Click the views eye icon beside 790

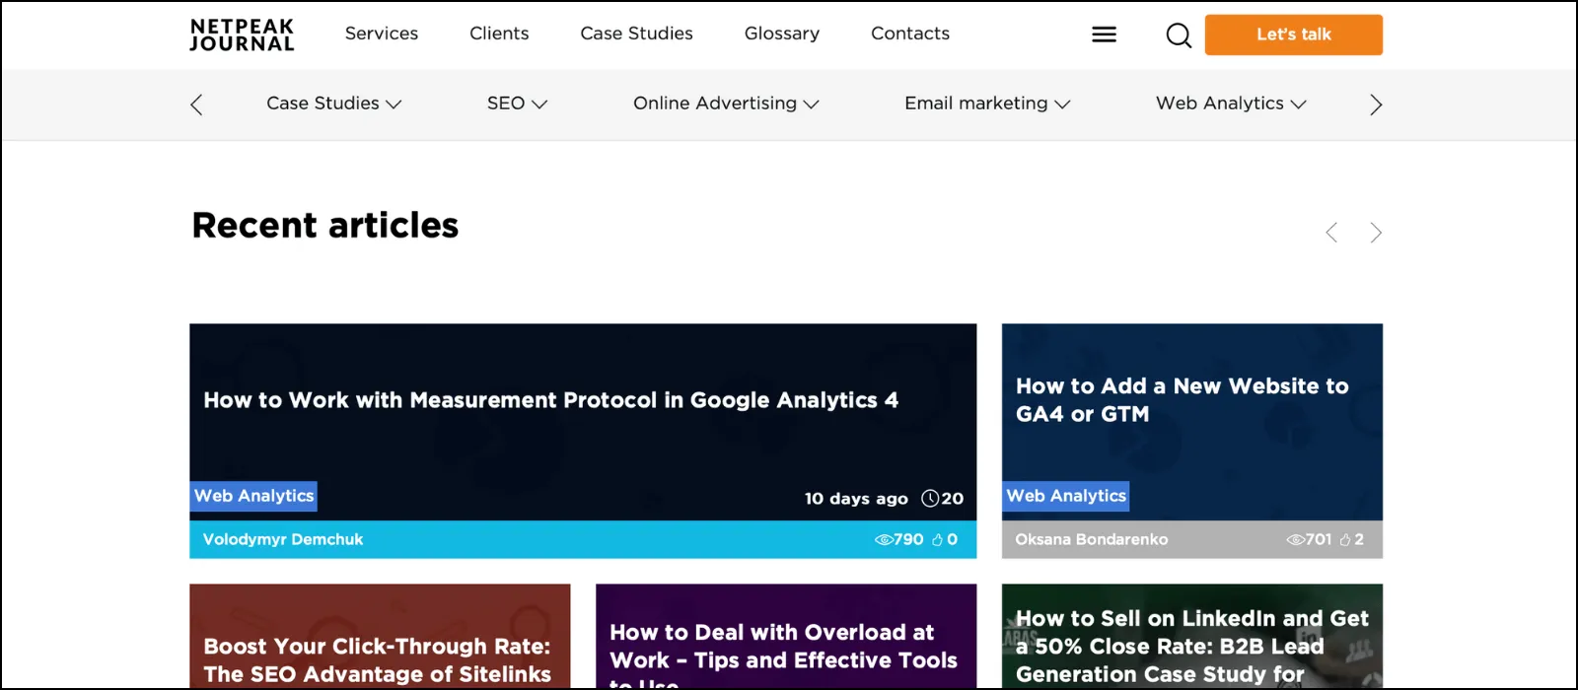[x=884, y=539]
